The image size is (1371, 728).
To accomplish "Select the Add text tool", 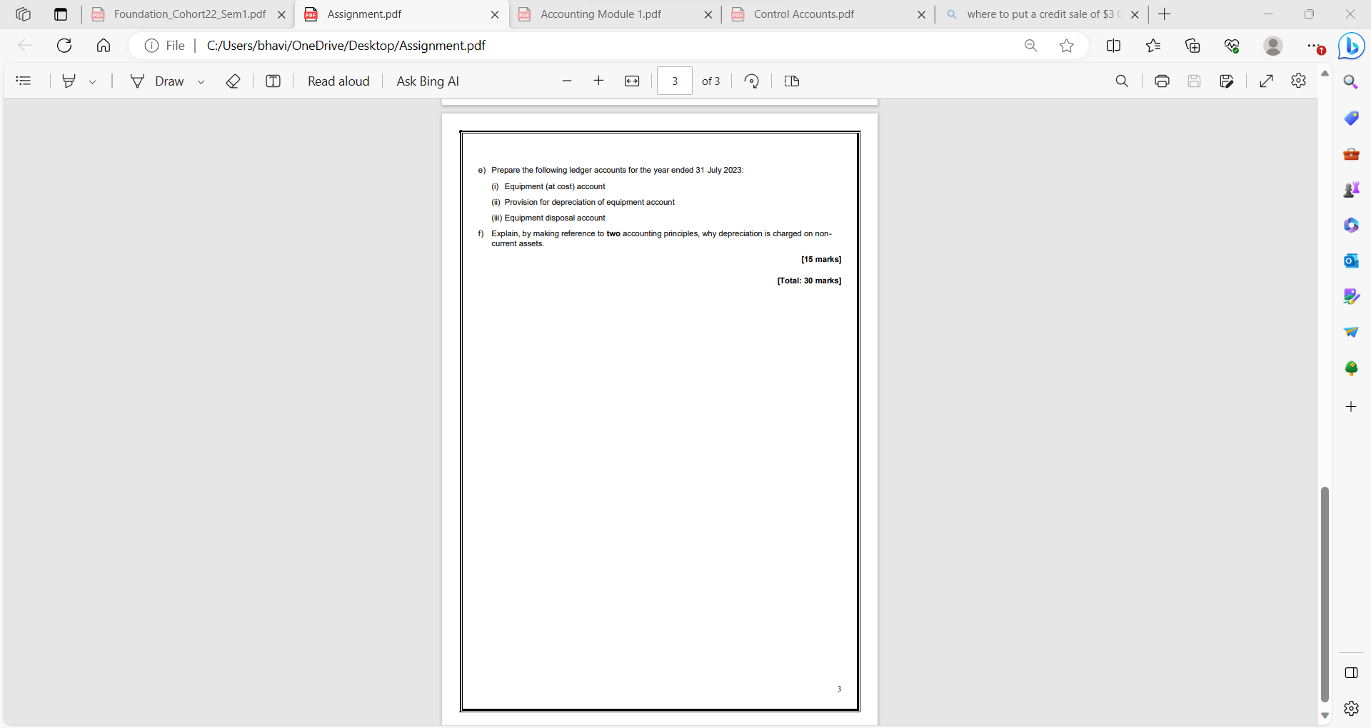I will (x=273, y=81).
